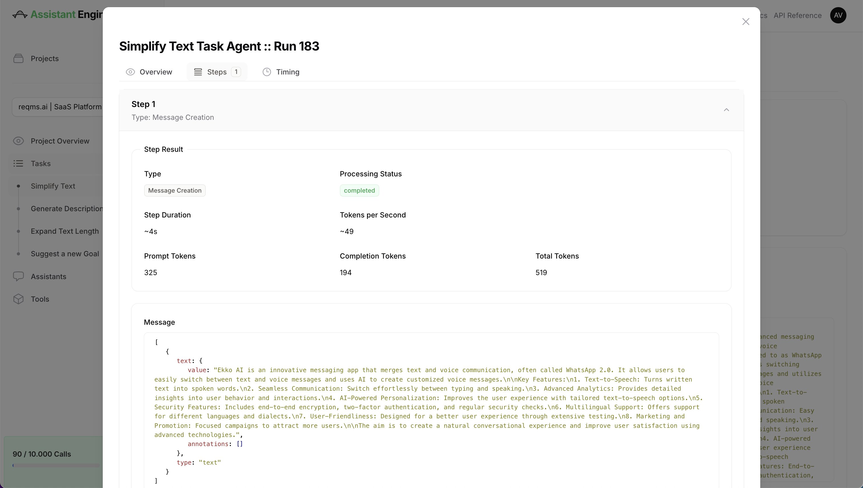Click the prompt tokens value 325
The image size is (863, 488).
pos(150,273)
